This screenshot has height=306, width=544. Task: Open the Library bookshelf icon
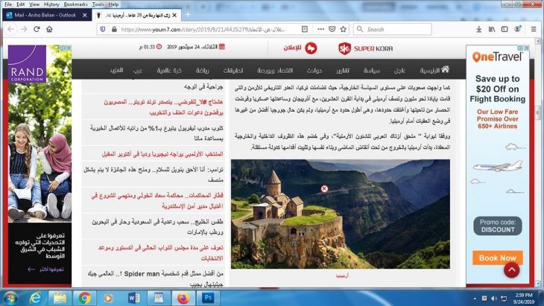(492, 30)
